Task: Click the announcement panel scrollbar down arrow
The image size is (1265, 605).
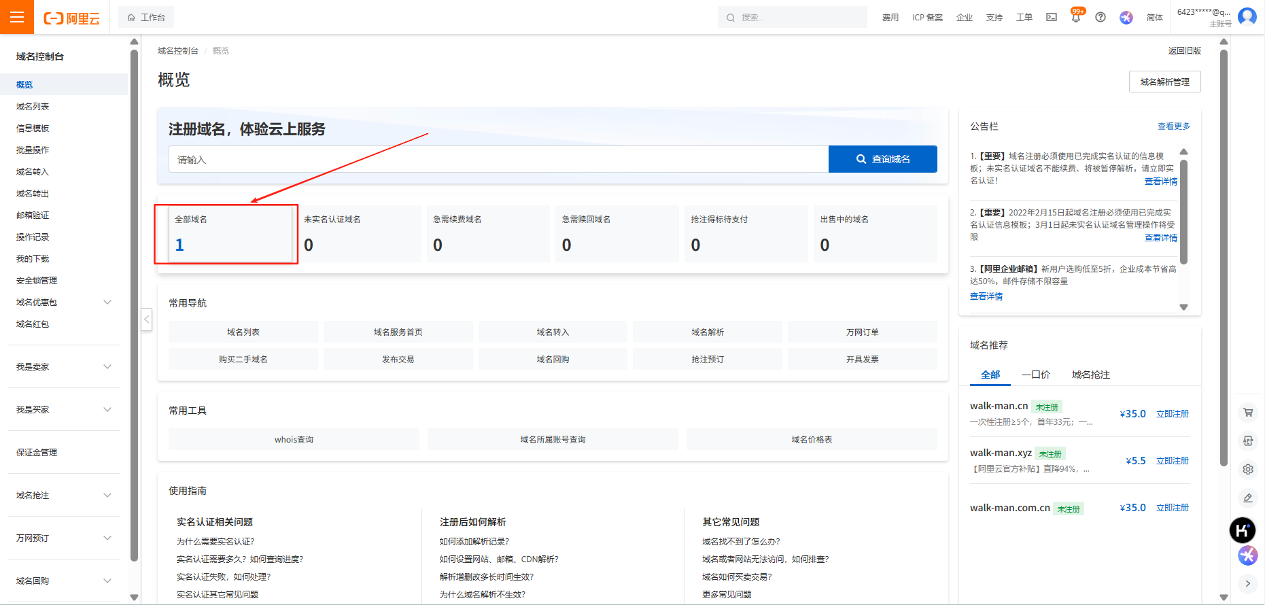Action: pos(1183,307)
